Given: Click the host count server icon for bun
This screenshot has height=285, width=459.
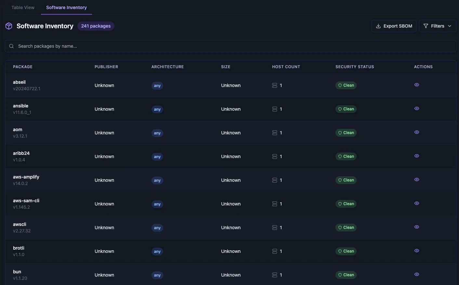Looking at the screenshot, I should [x=275, y=275].
